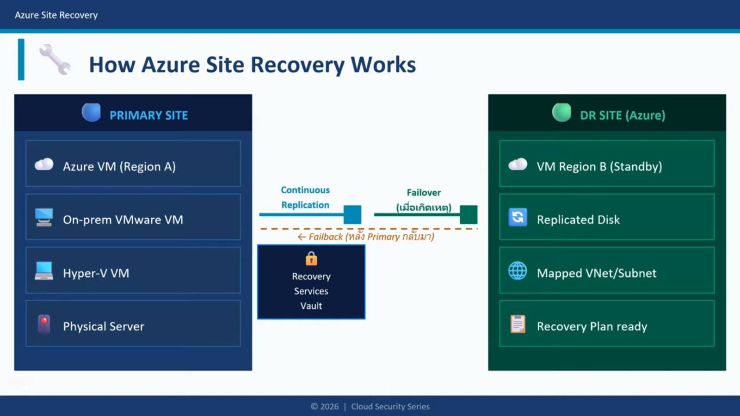
Task: Click the green circle icon for DR Site
Action: [x=561, y=112]
